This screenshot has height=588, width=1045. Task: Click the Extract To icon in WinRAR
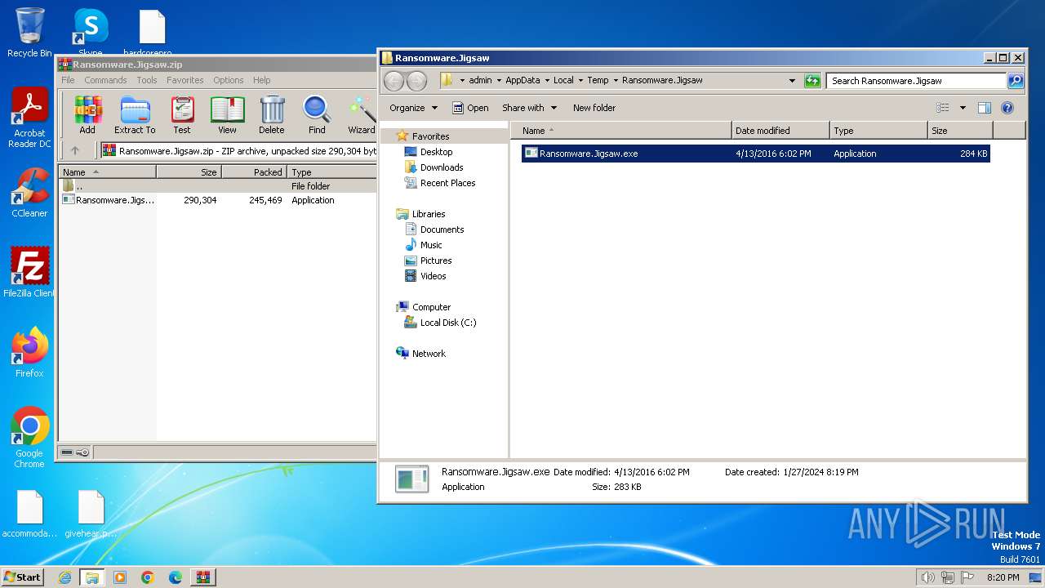pos(135,115)
